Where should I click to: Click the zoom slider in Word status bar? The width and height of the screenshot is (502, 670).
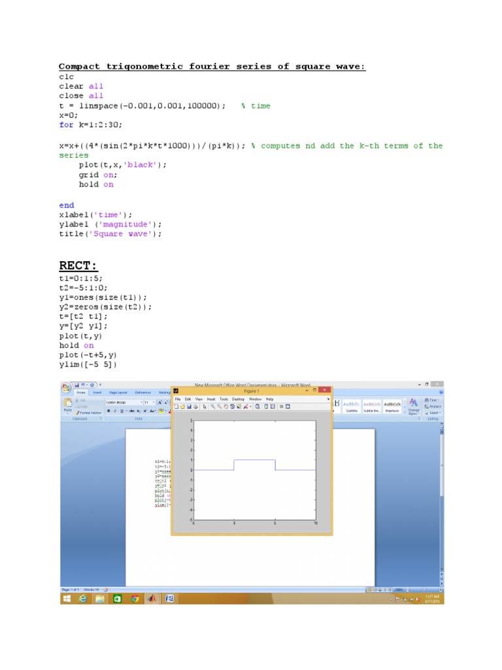424,589
